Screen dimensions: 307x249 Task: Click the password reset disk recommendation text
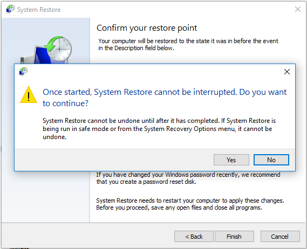188,178
